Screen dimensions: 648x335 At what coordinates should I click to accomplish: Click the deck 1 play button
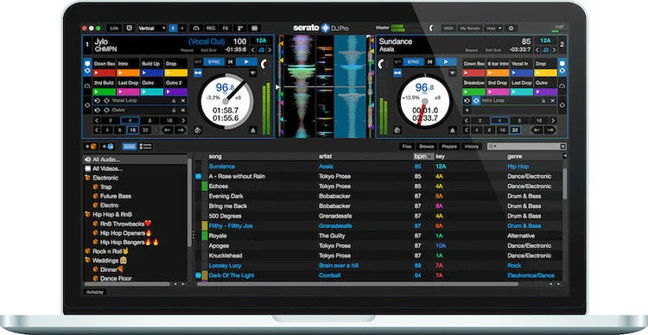tap(248, 62)
